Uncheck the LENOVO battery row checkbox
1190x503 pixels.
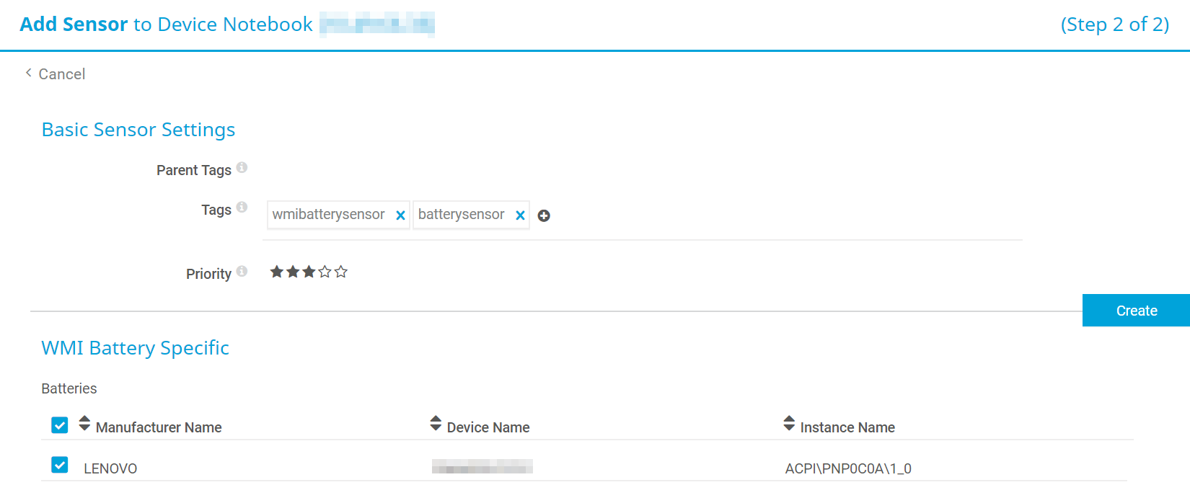click(60, 466)
